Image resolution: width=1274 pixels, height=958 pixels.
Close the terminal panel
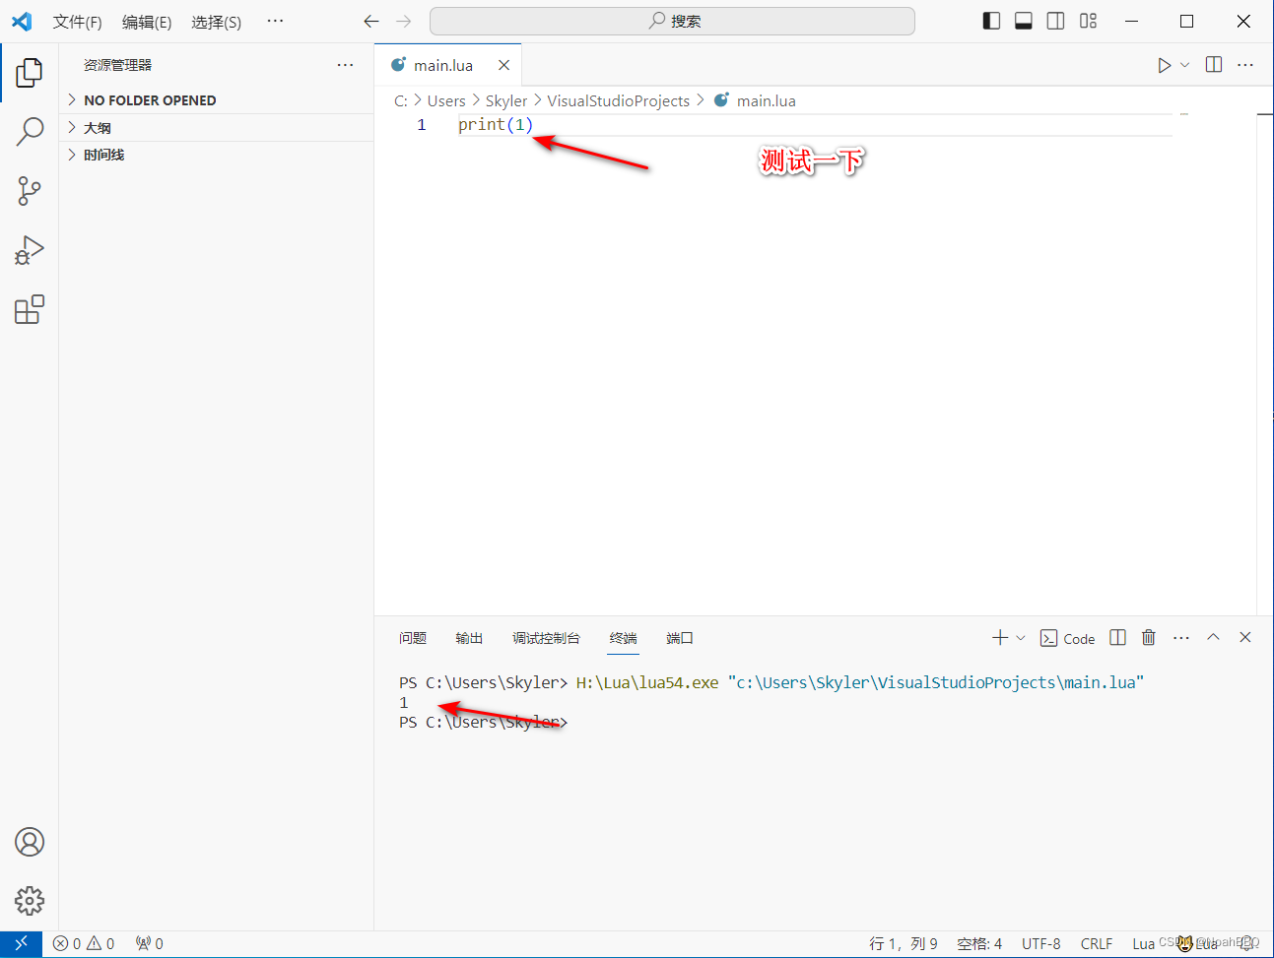tap(1245, 638)
